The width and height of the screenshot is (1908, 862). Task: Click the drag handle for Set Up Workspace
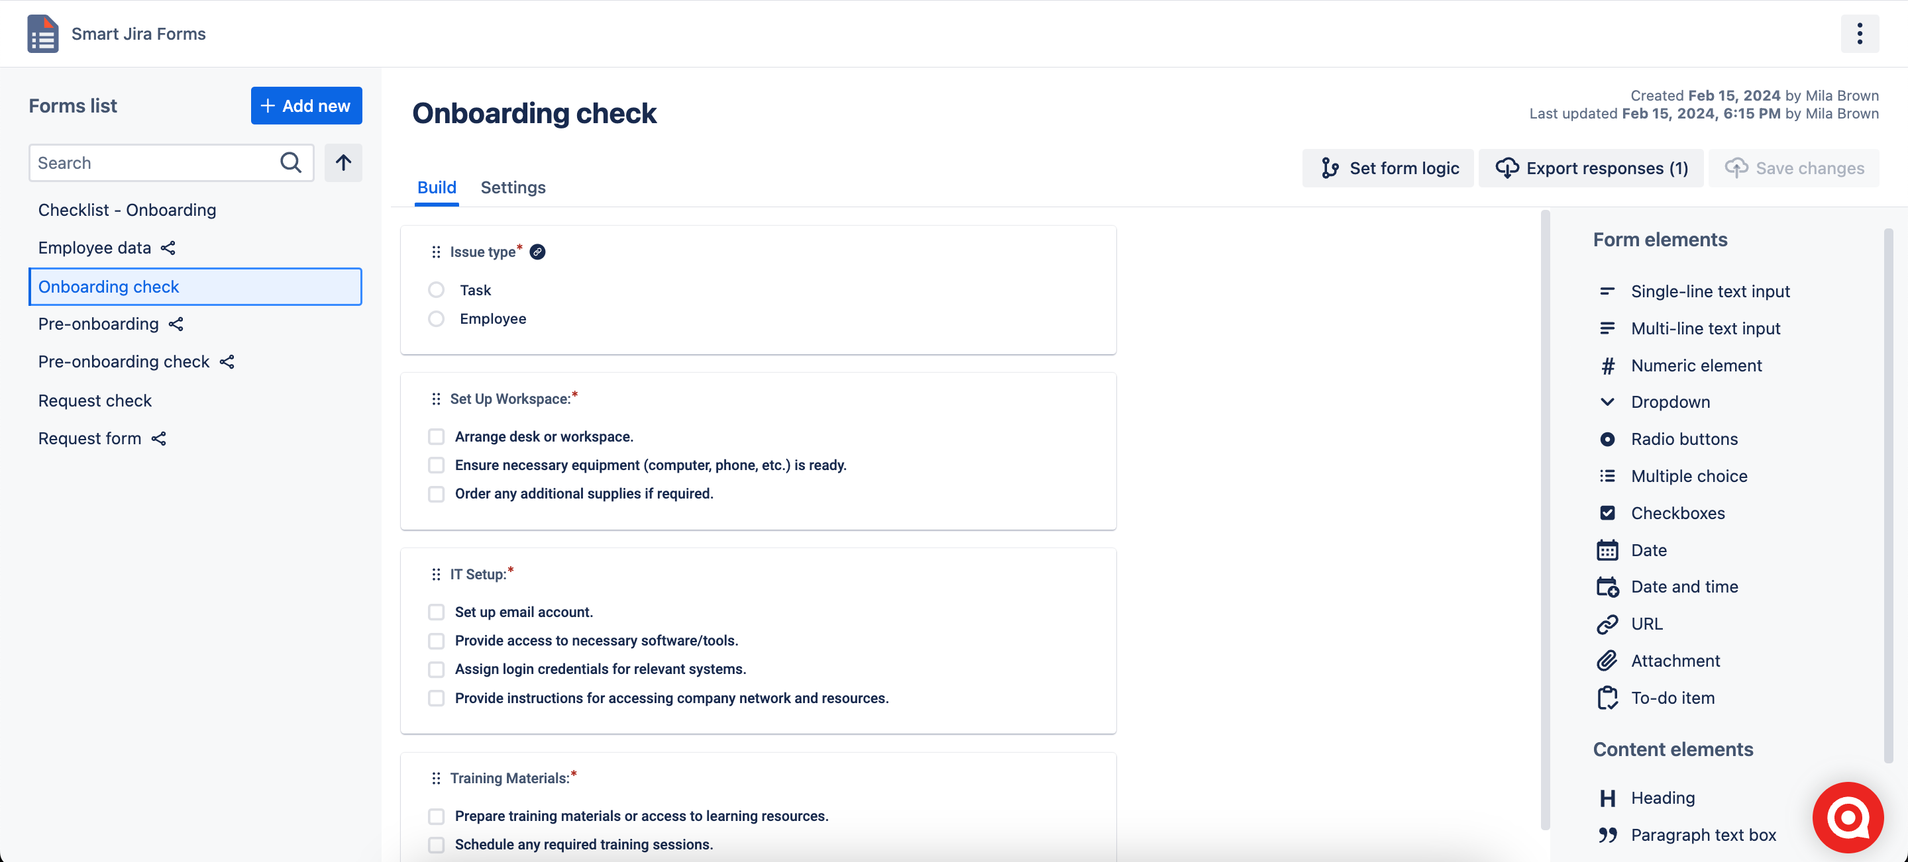[437, 400]
